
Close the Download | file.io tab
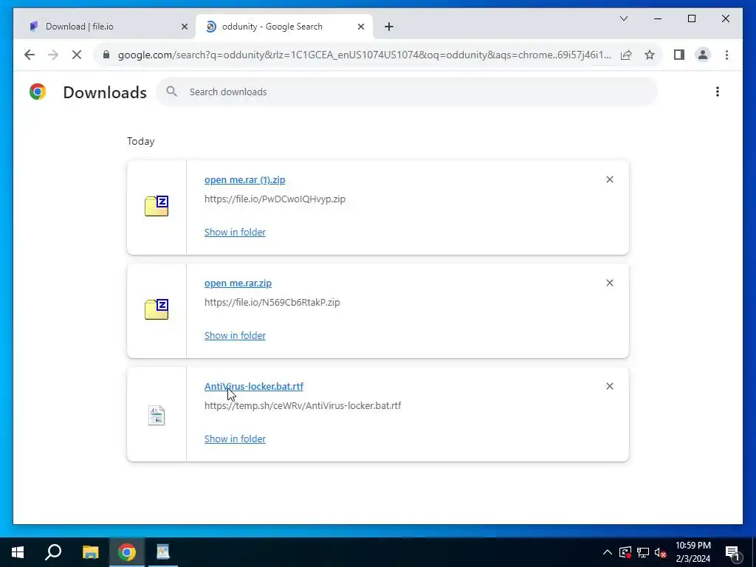pyautogui.click(x=184, y=27)
